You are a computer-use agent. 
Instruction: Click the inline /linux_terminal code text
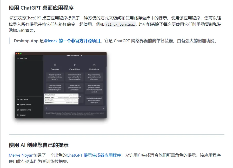pyautogui.click(x=120, y=25)
